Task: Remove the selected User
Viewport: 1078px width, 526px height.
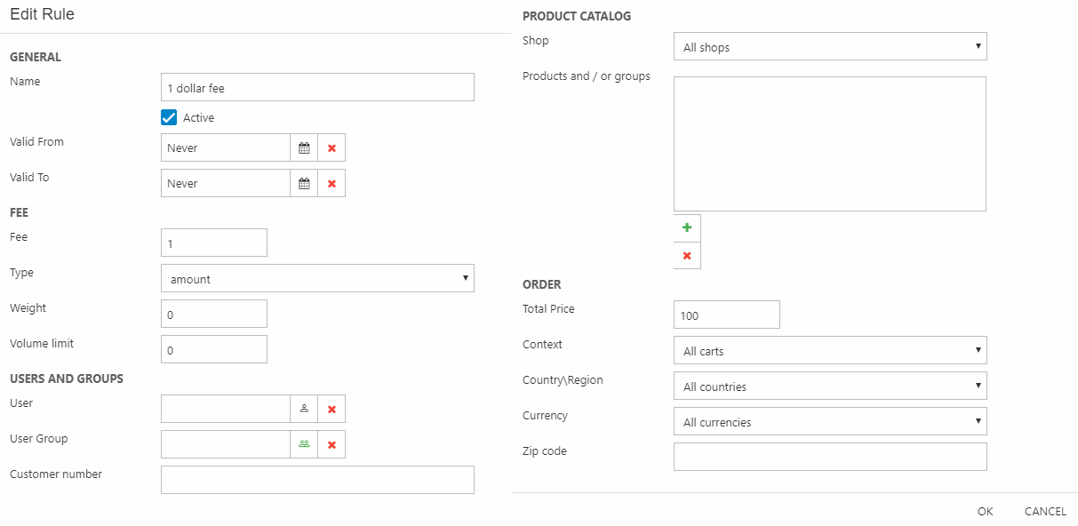Action: pos(331,409)
